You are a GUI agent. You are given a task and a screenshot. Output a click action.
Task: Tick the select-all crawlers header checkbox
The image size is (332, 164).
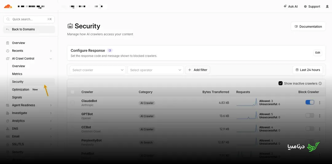click(x=73, y=92)
